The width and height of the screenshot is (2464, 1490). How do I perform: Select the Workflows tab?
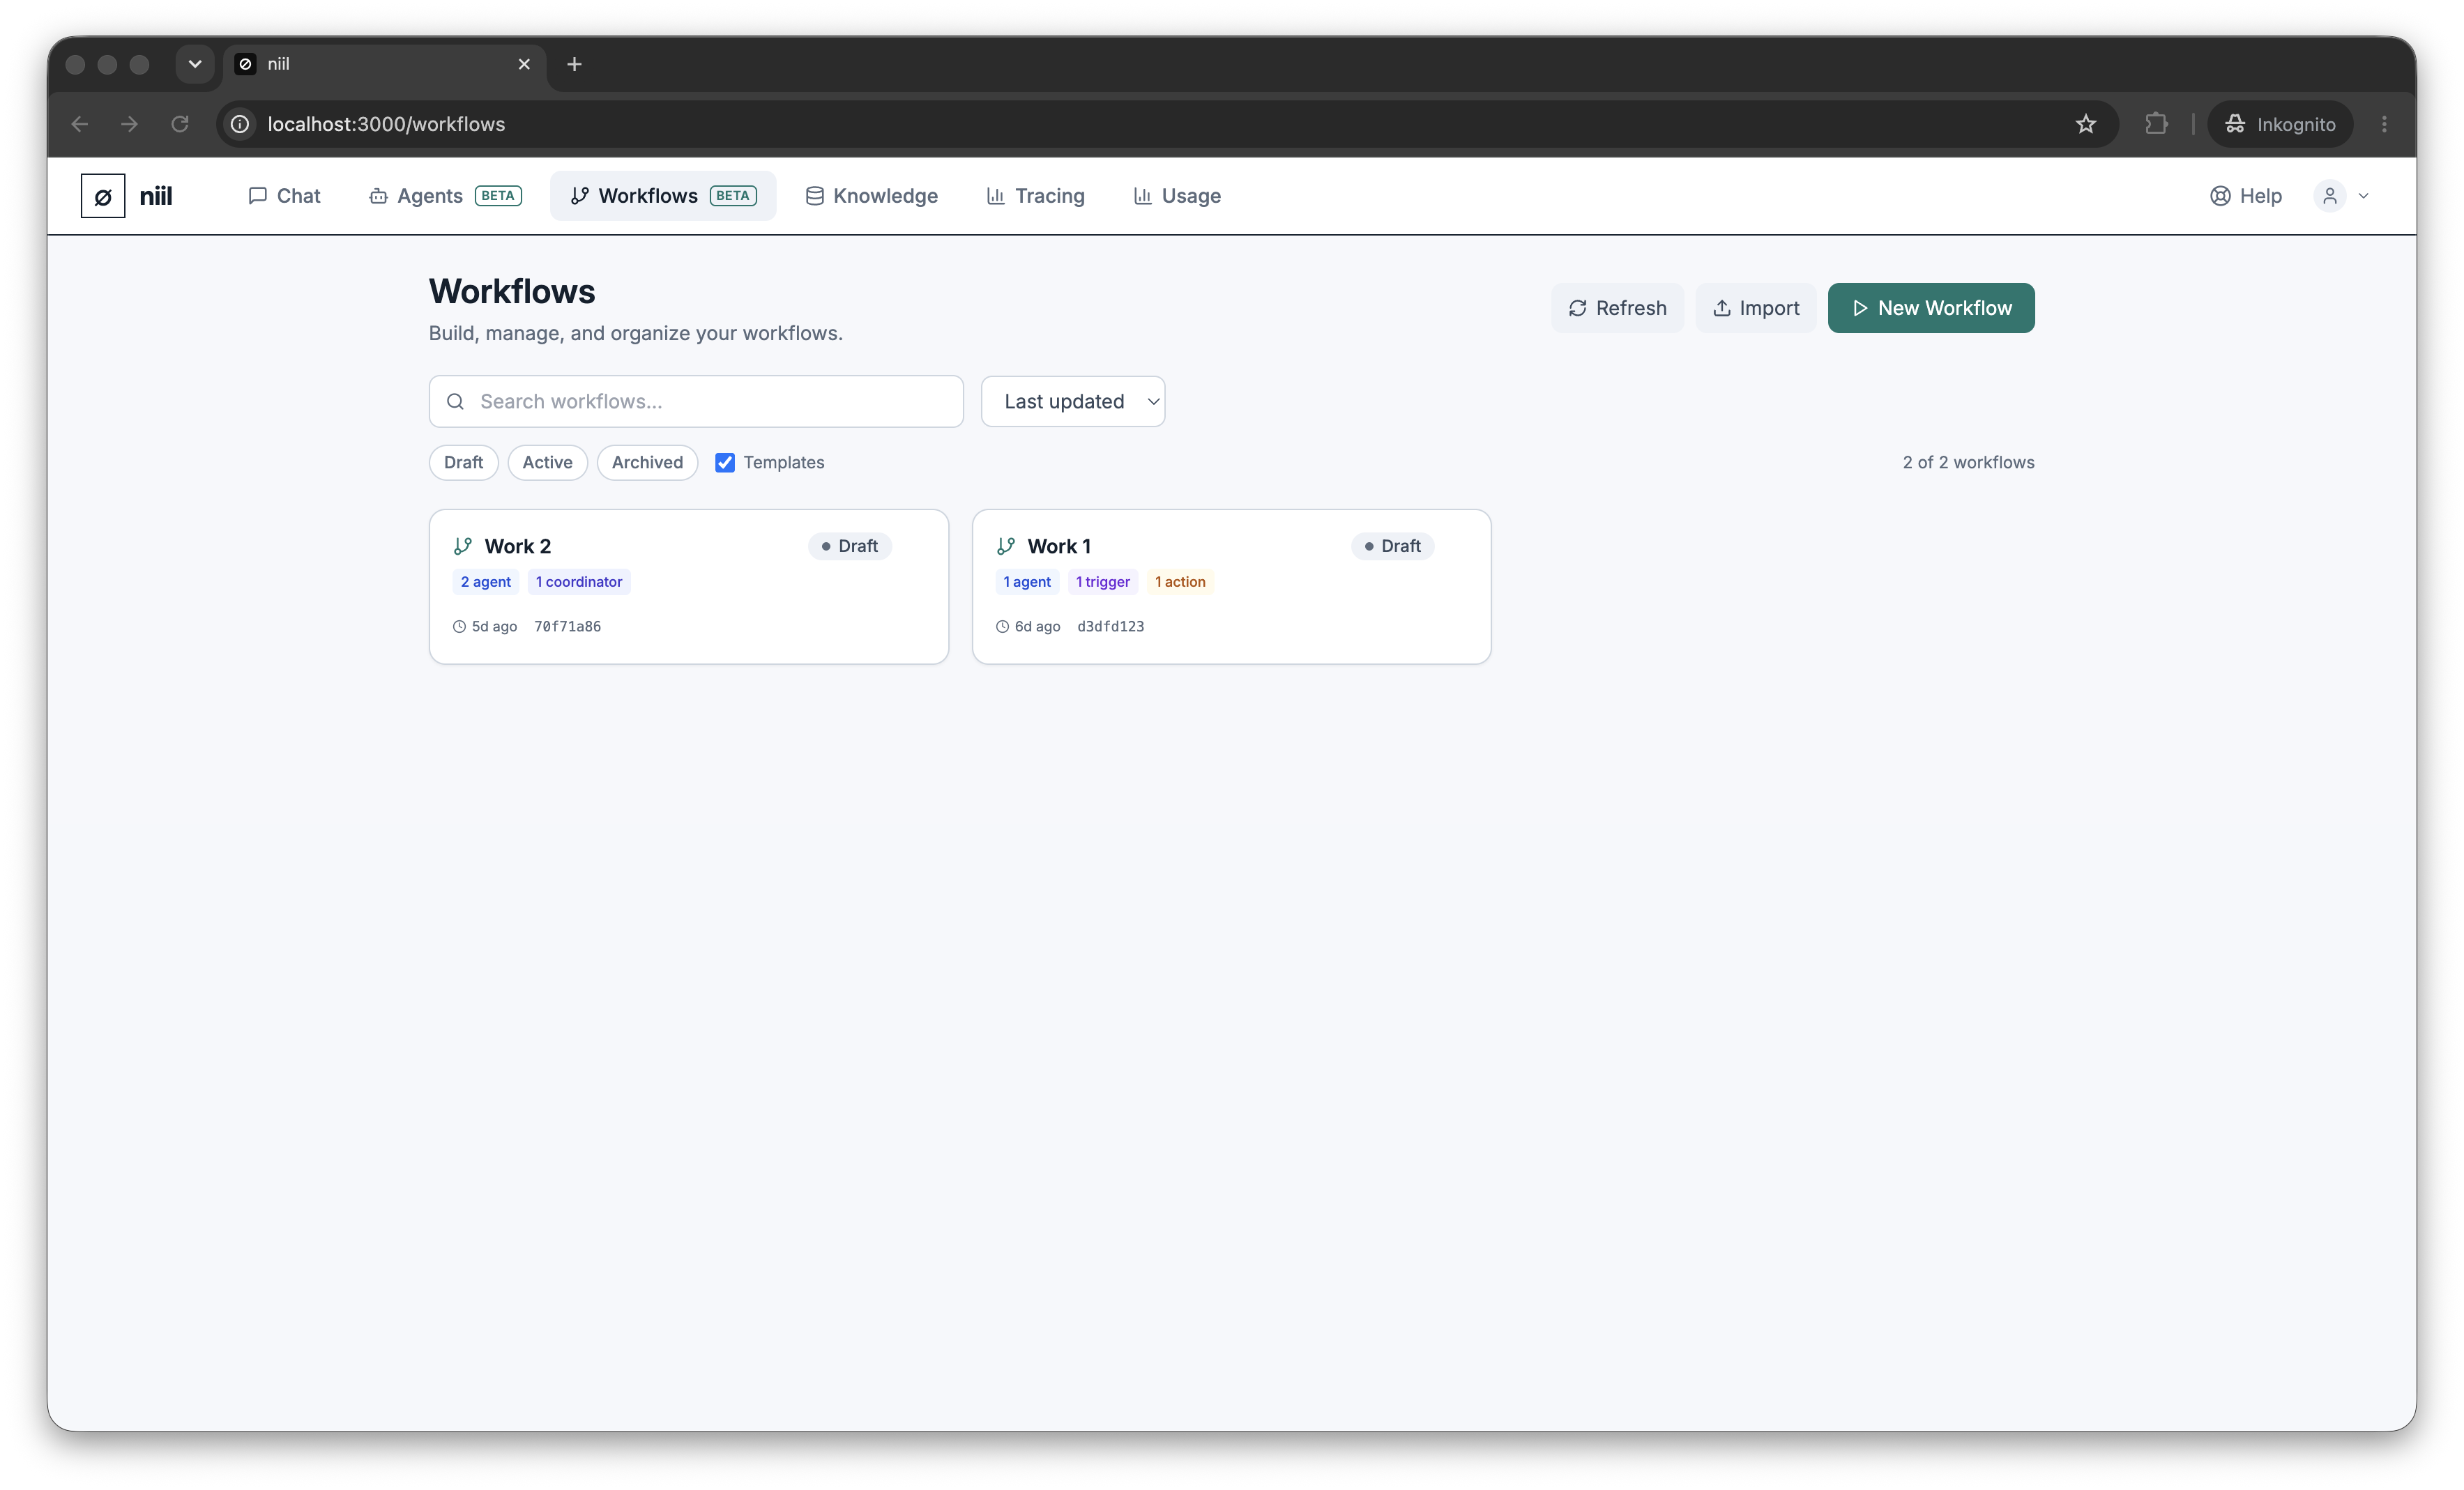pyautogui.click(x=663, y=196)
